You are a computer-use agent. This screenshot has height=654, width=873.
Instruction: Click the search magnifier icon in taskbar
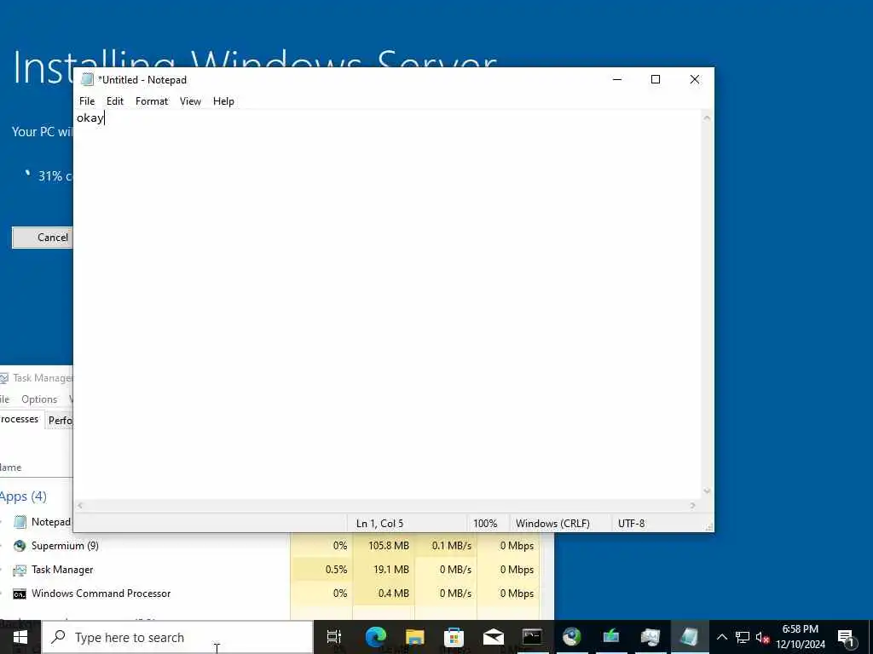(x=59, y=637)
